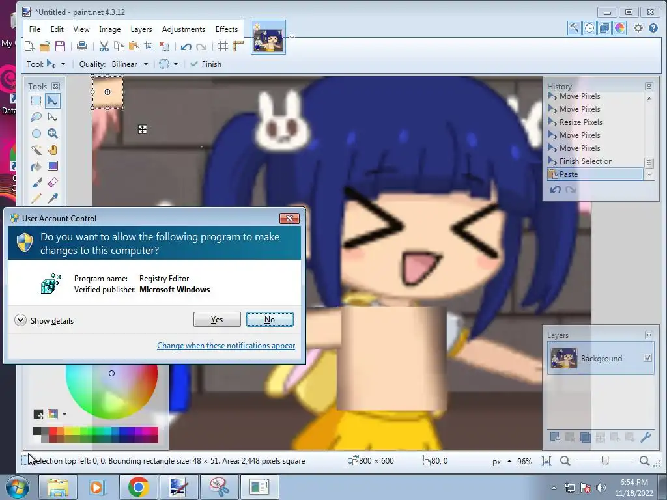This screenshot has width=667, height=500.
Task: Click Change when these notifications appear link
Action: [x=226, y=346]
